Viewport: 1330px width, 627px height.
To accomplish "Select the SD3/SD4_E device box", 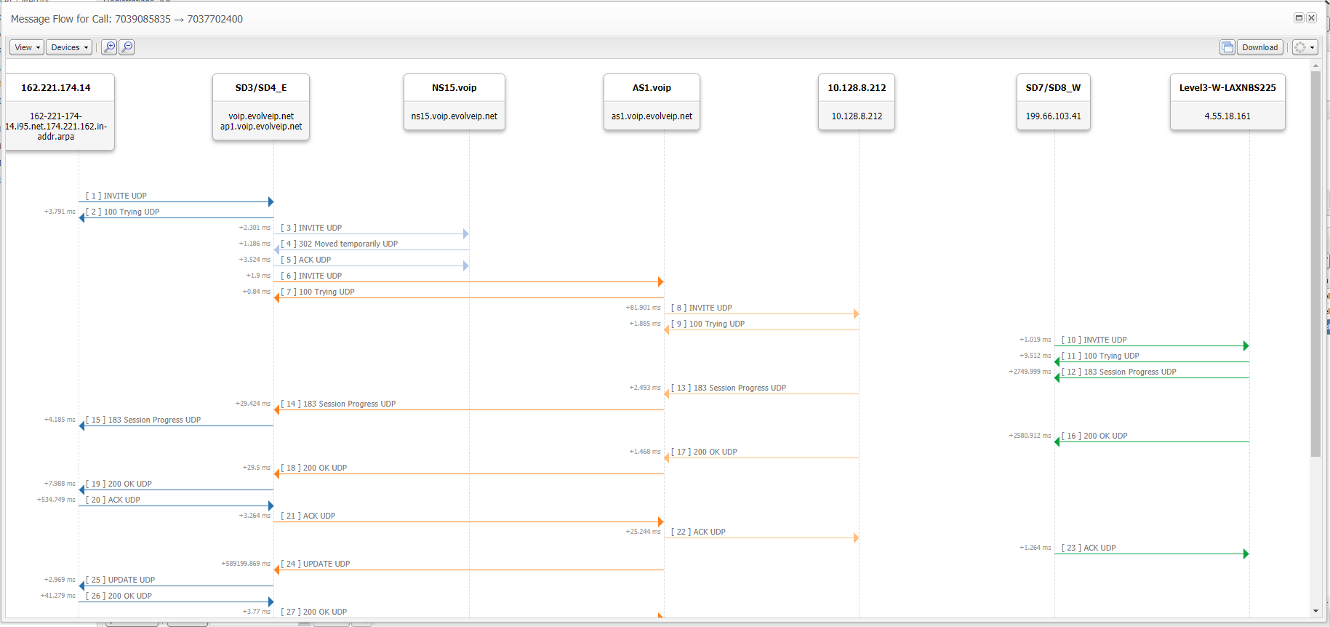I will pyautogui.click(x=261, y=106).
